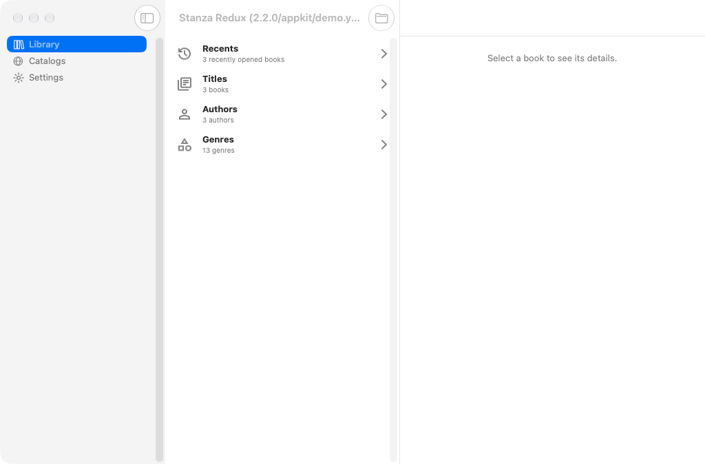Expand Genres with its chevron
705x464 pixels.
click(x=383, y=145)
